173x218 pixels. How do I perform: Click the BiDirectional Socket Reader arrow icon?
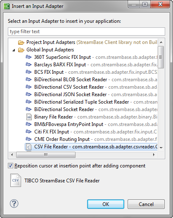click(x=28, y=109)
